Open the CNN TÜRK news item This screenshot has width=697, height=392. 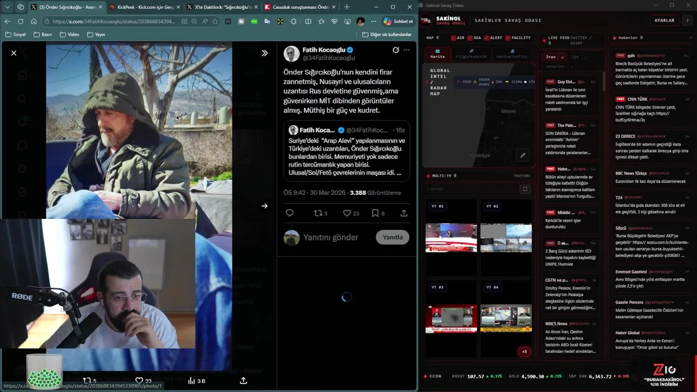coord(652,110)
